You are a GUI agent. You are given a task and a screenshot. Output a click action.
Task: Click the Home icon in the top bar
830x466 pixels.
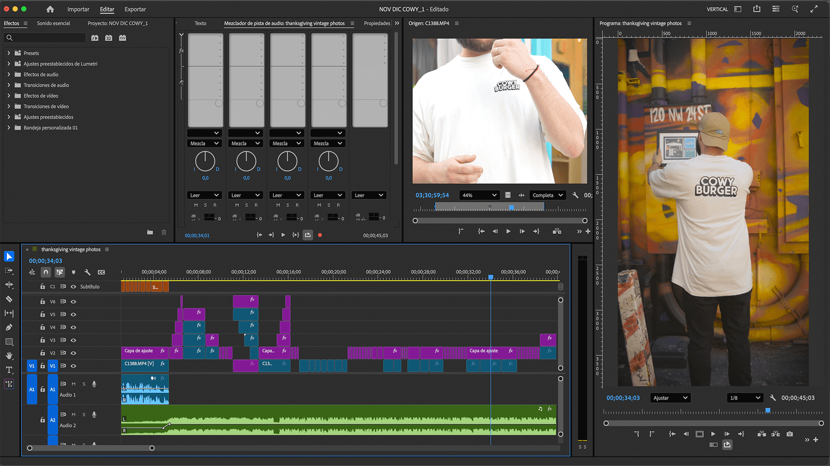pyautogui.click(x=50, y=9)
